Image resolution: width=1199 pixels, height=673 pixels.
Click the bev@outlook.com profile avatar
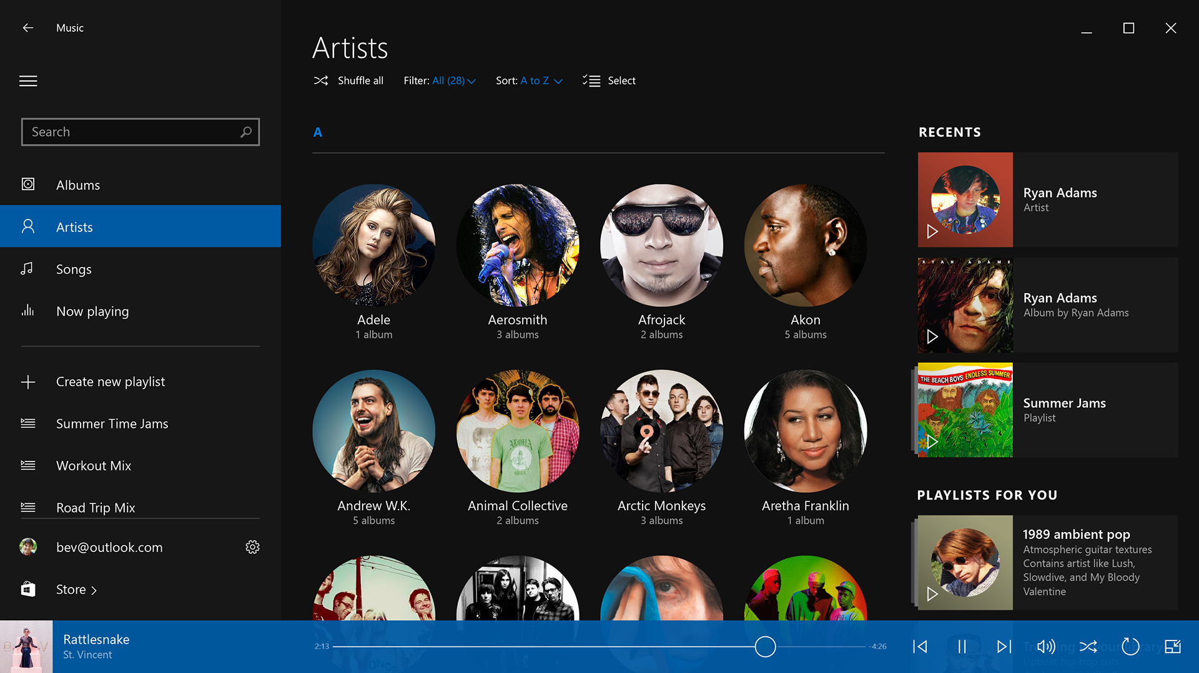[28, 547]
